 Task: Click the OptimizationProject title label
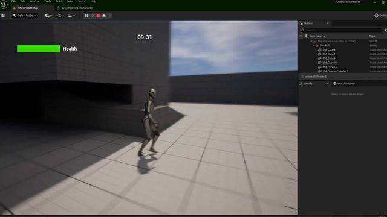tap(348, 2)
